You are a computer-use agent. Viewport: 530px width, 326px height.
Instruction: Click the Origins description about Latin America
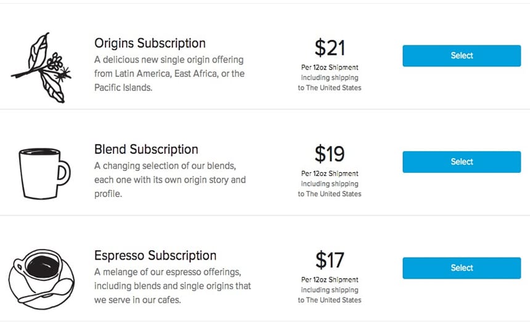[x=169, y=74]
